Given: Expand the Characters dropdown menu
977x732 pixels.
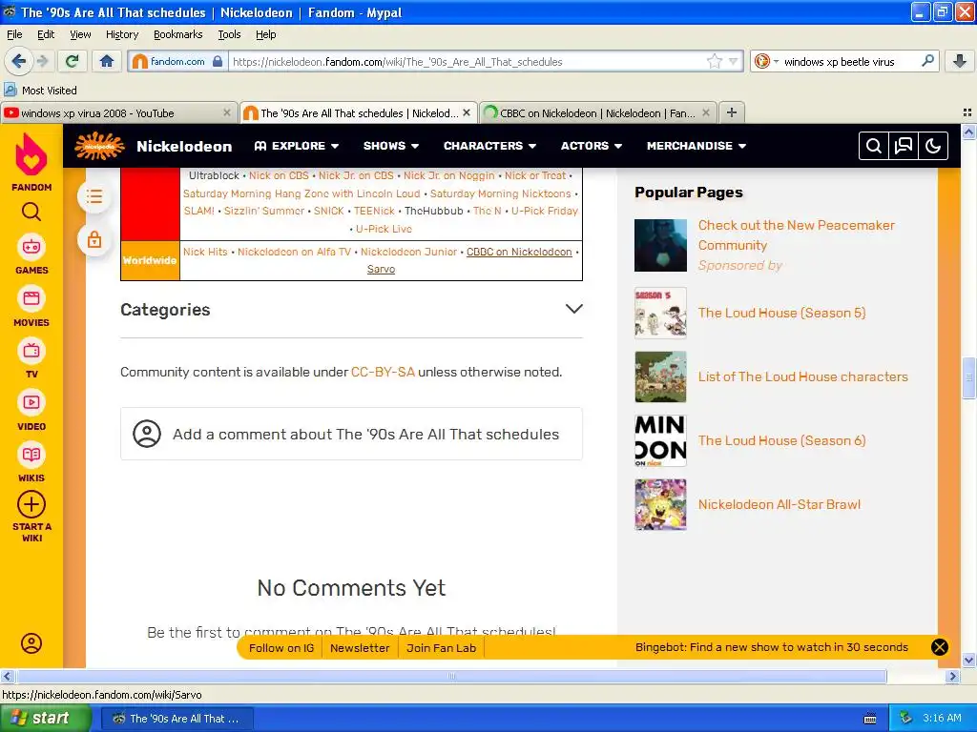Looking at the screenshot, I should (489, 146).
